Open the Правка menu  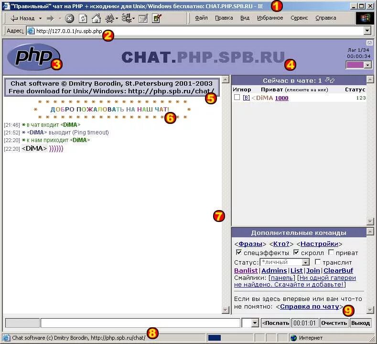(x=224, y=18)
